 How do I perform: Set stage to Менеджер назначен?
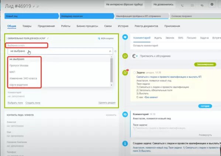pyautogui.click(x=87, y=16)
